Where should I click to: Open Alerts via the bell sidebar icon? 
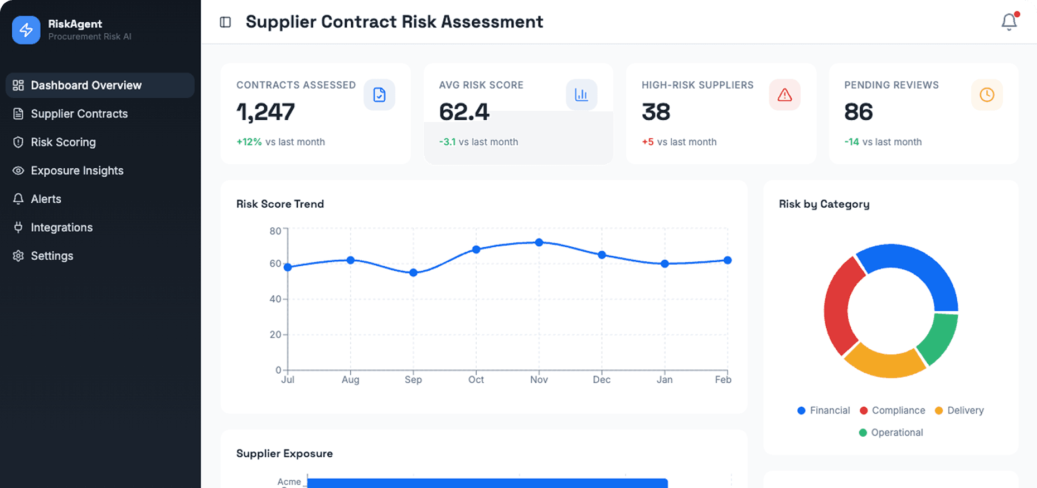[x=18, y=199]
